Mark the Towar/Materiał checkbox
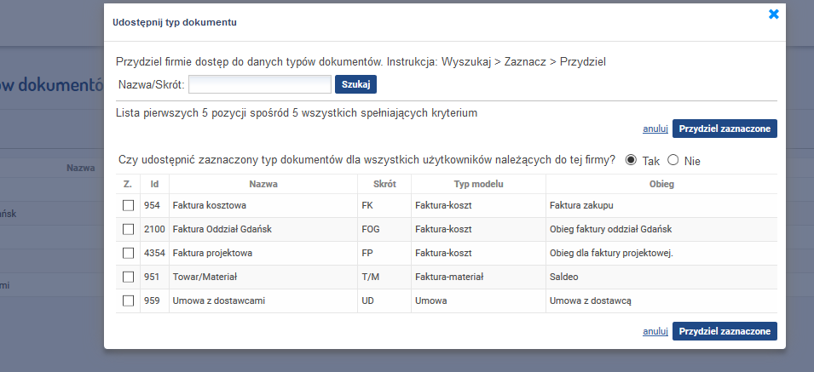 pos(128,278)
